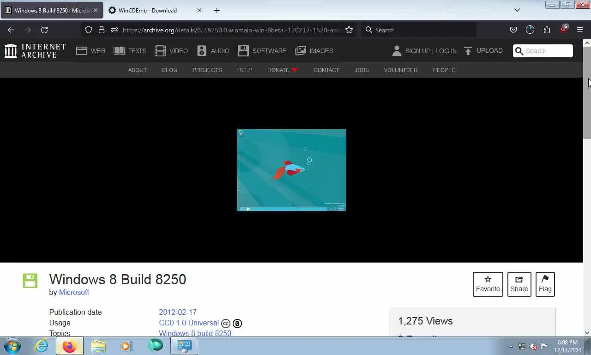Image resolution: width=591 pixels, height=355 pixels.
Task: Open the Microsoft creator link
Action: click(74, 292)
